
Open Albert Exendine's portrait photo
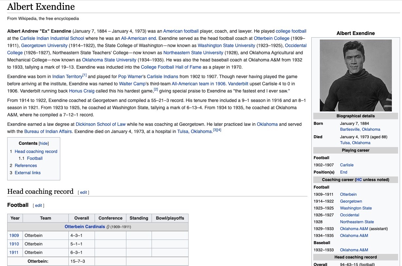(x=356, y=75)
